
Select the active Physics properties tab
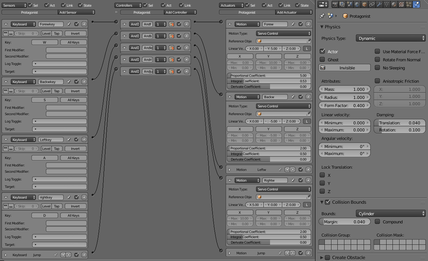[x=416, y=4]
